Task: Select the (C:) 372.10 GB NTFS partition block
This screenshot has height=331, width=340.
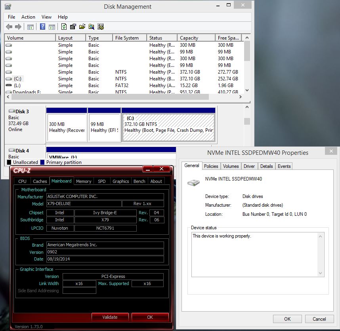Action: 168,127
